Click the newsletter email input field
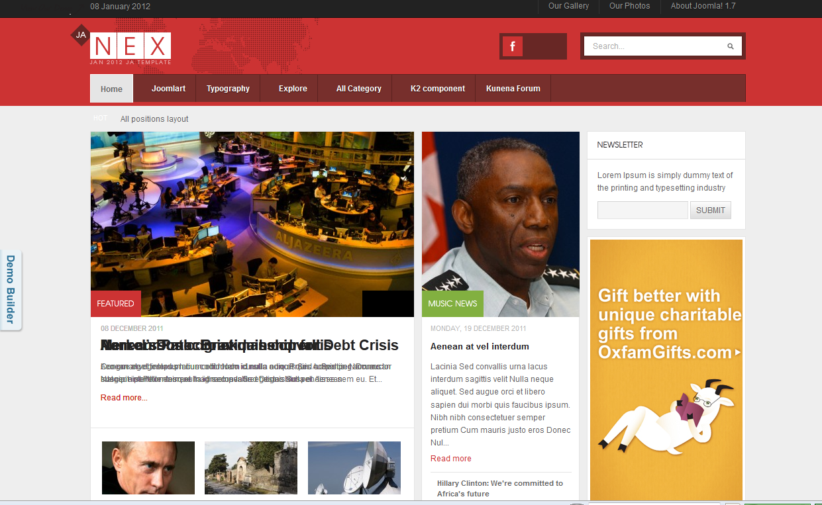 pos(642,210)
